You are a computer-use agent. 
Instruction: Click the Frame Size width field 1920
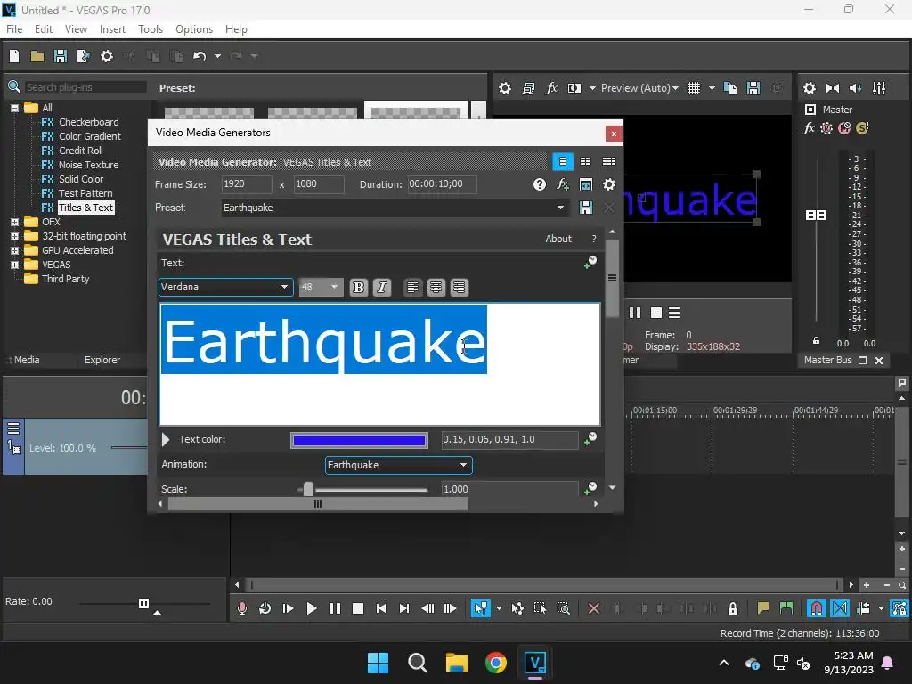point(247,184)
